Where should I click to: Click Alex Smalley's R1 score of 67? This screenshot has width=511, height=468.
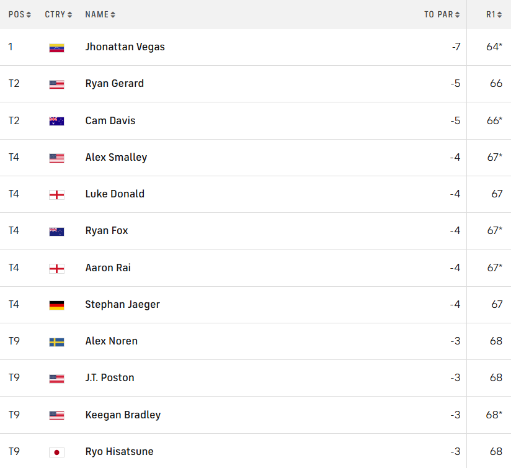click(x=494, y=158)
